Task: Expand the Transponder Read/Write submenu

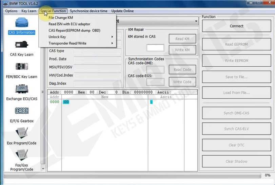Action: click(77, 43)
